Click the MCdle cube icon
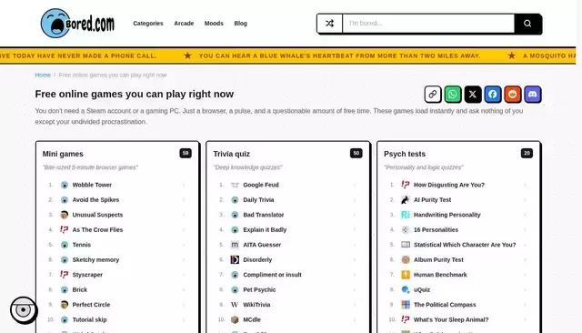This screenshot has height=333, width=582. tap(235, 319)
